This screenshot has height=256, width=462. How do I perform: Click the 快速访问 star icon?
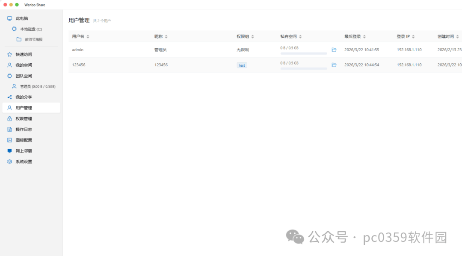pos(9,54)
